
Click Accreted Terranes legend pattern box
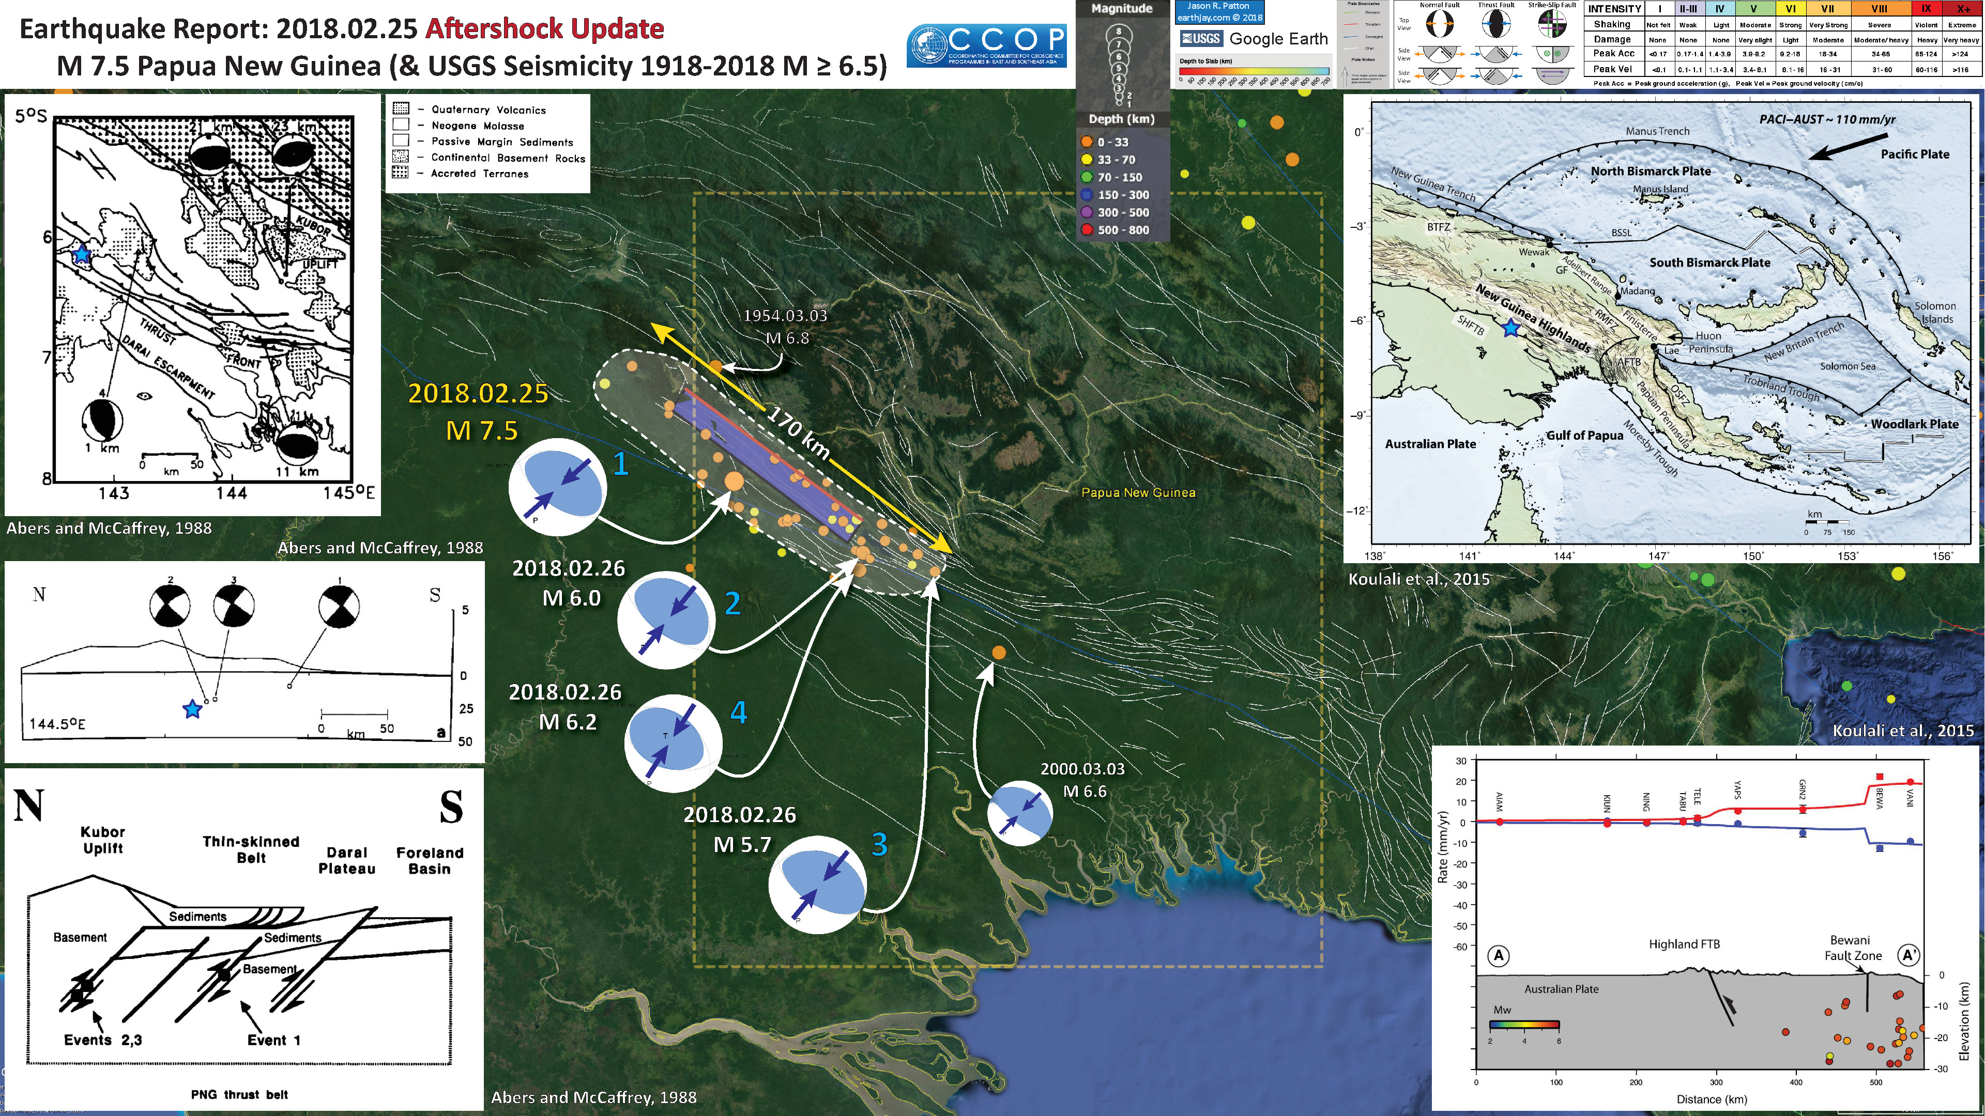click(400, 173)
